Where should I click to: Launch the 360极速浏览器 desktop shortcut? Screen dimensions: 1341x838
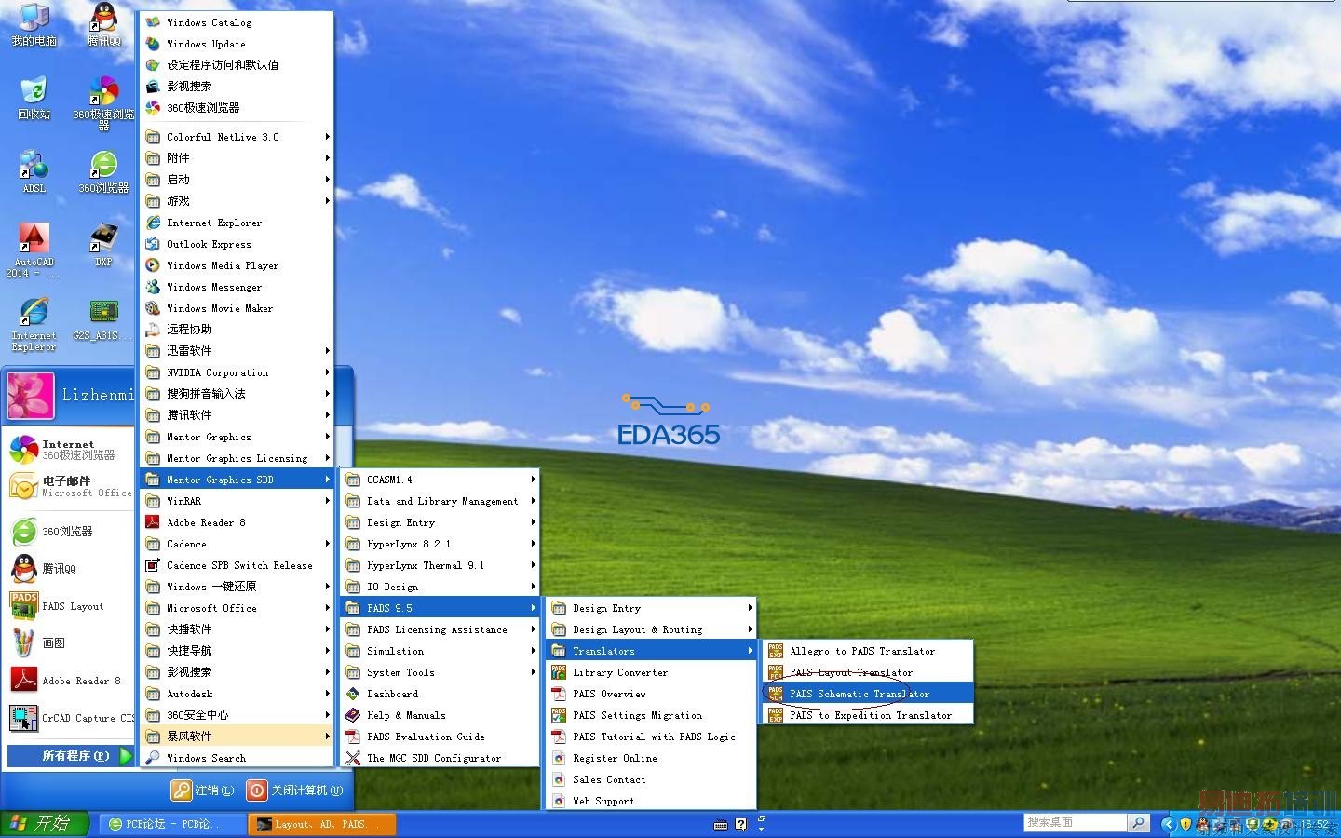point(103,102)
